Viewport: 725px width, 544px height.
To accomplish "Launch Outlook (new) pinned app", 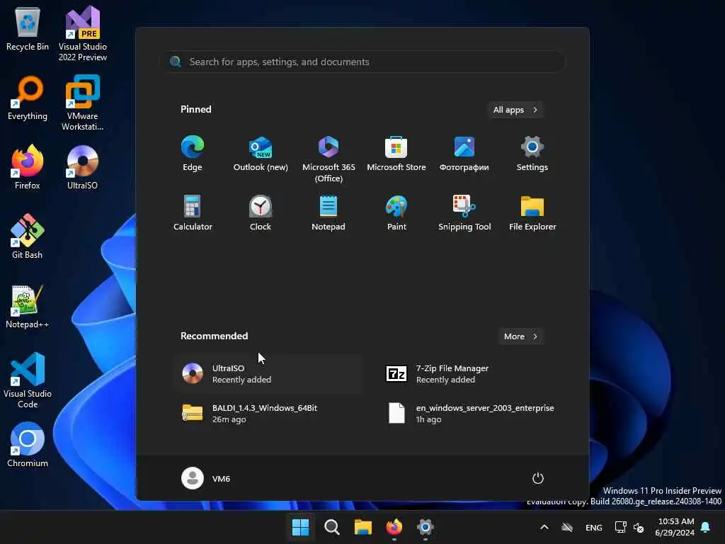I will tap(261, 154).
